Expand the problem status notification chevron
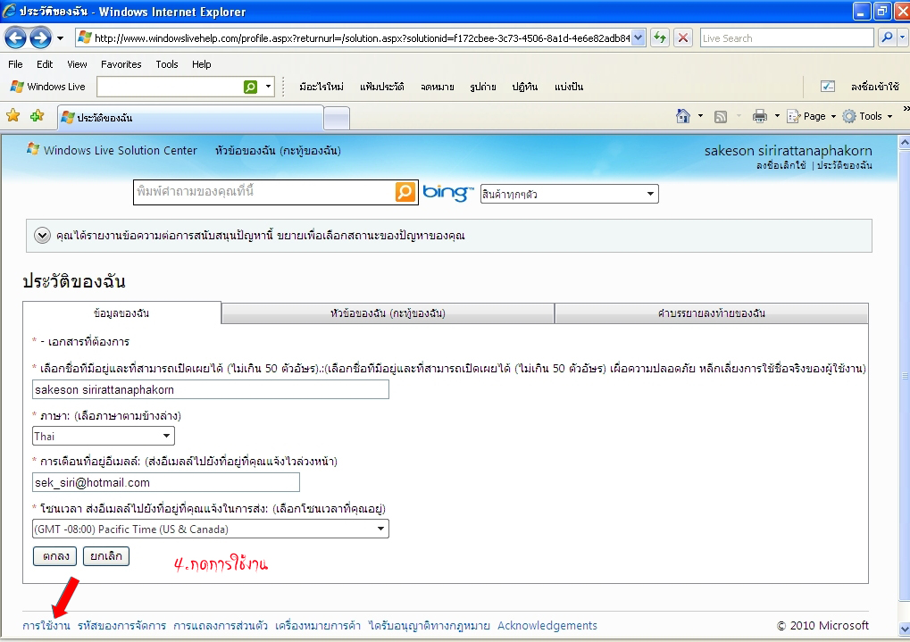 coord(42,236)
